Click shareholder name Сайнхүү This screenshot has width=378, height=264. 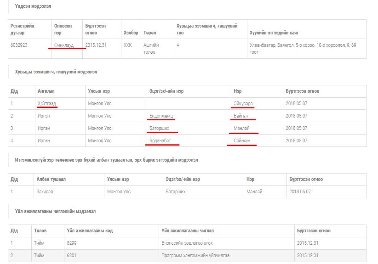242,140
